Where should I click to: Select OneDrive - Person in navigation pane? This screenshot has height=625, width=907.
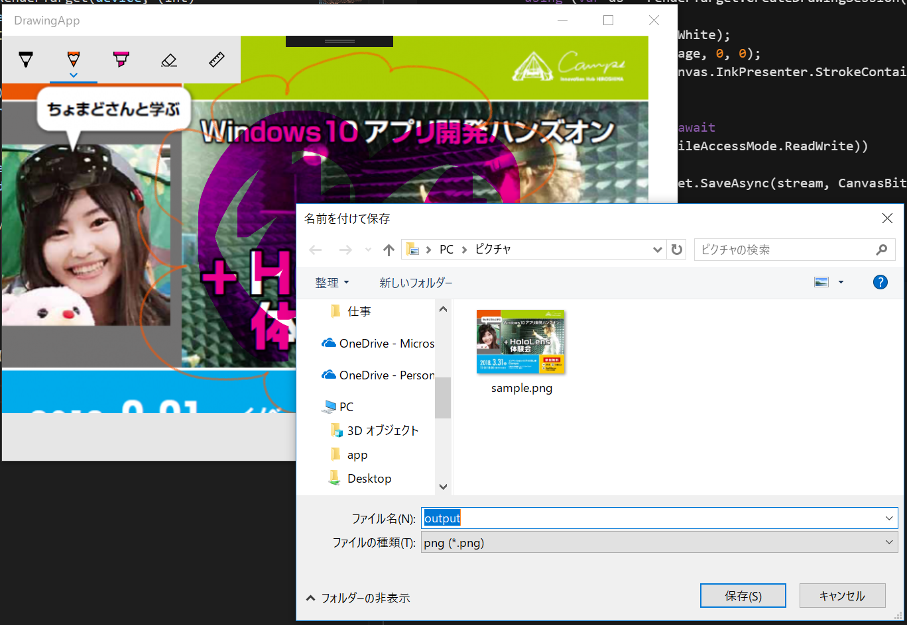pos(387,375)
